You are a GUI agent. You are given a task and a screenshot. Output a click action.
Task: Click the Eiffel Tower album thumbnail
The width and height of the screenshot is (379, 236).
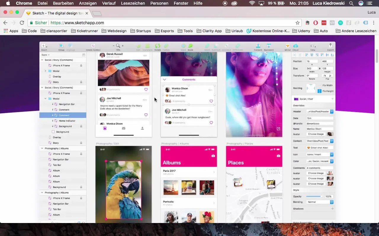point(171,187)
